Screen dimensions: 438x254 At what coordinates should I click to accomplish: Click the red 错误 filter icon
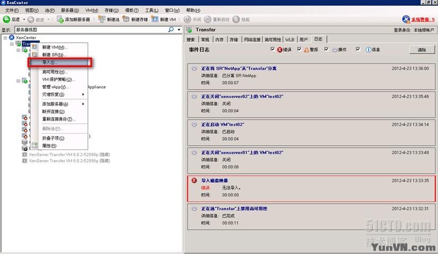tap(280, 50)
